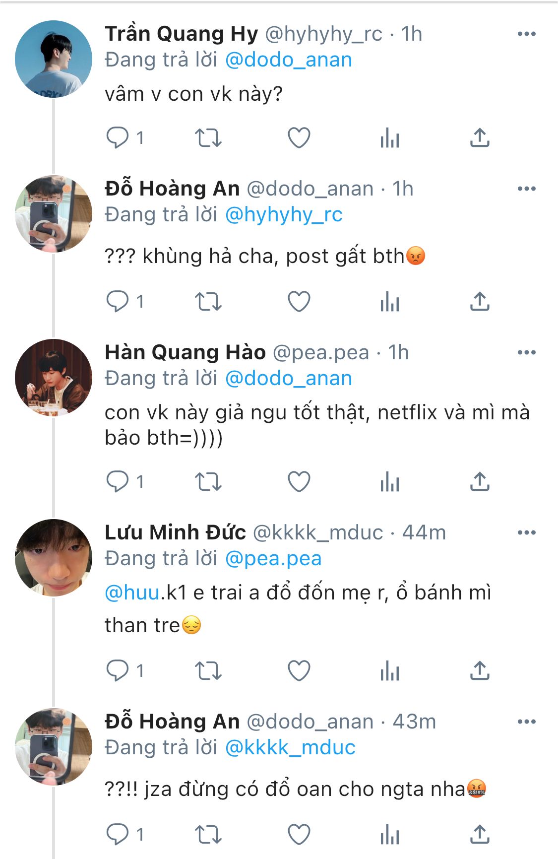Open more options on Hàn Quang Hào's tweet
The image size is (558, 859).
[526, 353]
